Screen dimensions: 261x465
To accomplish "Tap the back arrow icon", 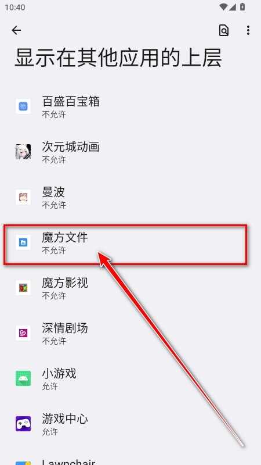I will coord(16,30).
